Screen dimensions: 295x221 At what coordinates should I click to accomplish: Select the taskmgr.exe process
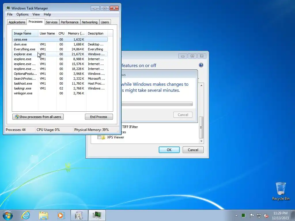click(60, 88)
